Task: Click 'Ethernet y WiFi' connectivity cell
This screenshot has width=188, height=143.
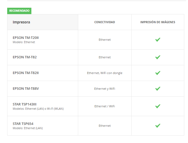Action: [x=105, y=89]
